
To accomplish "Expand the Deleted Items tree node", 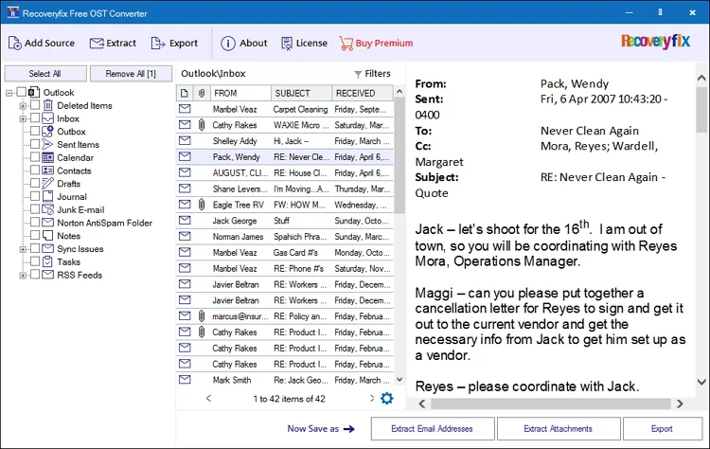I will coord(23,106).
